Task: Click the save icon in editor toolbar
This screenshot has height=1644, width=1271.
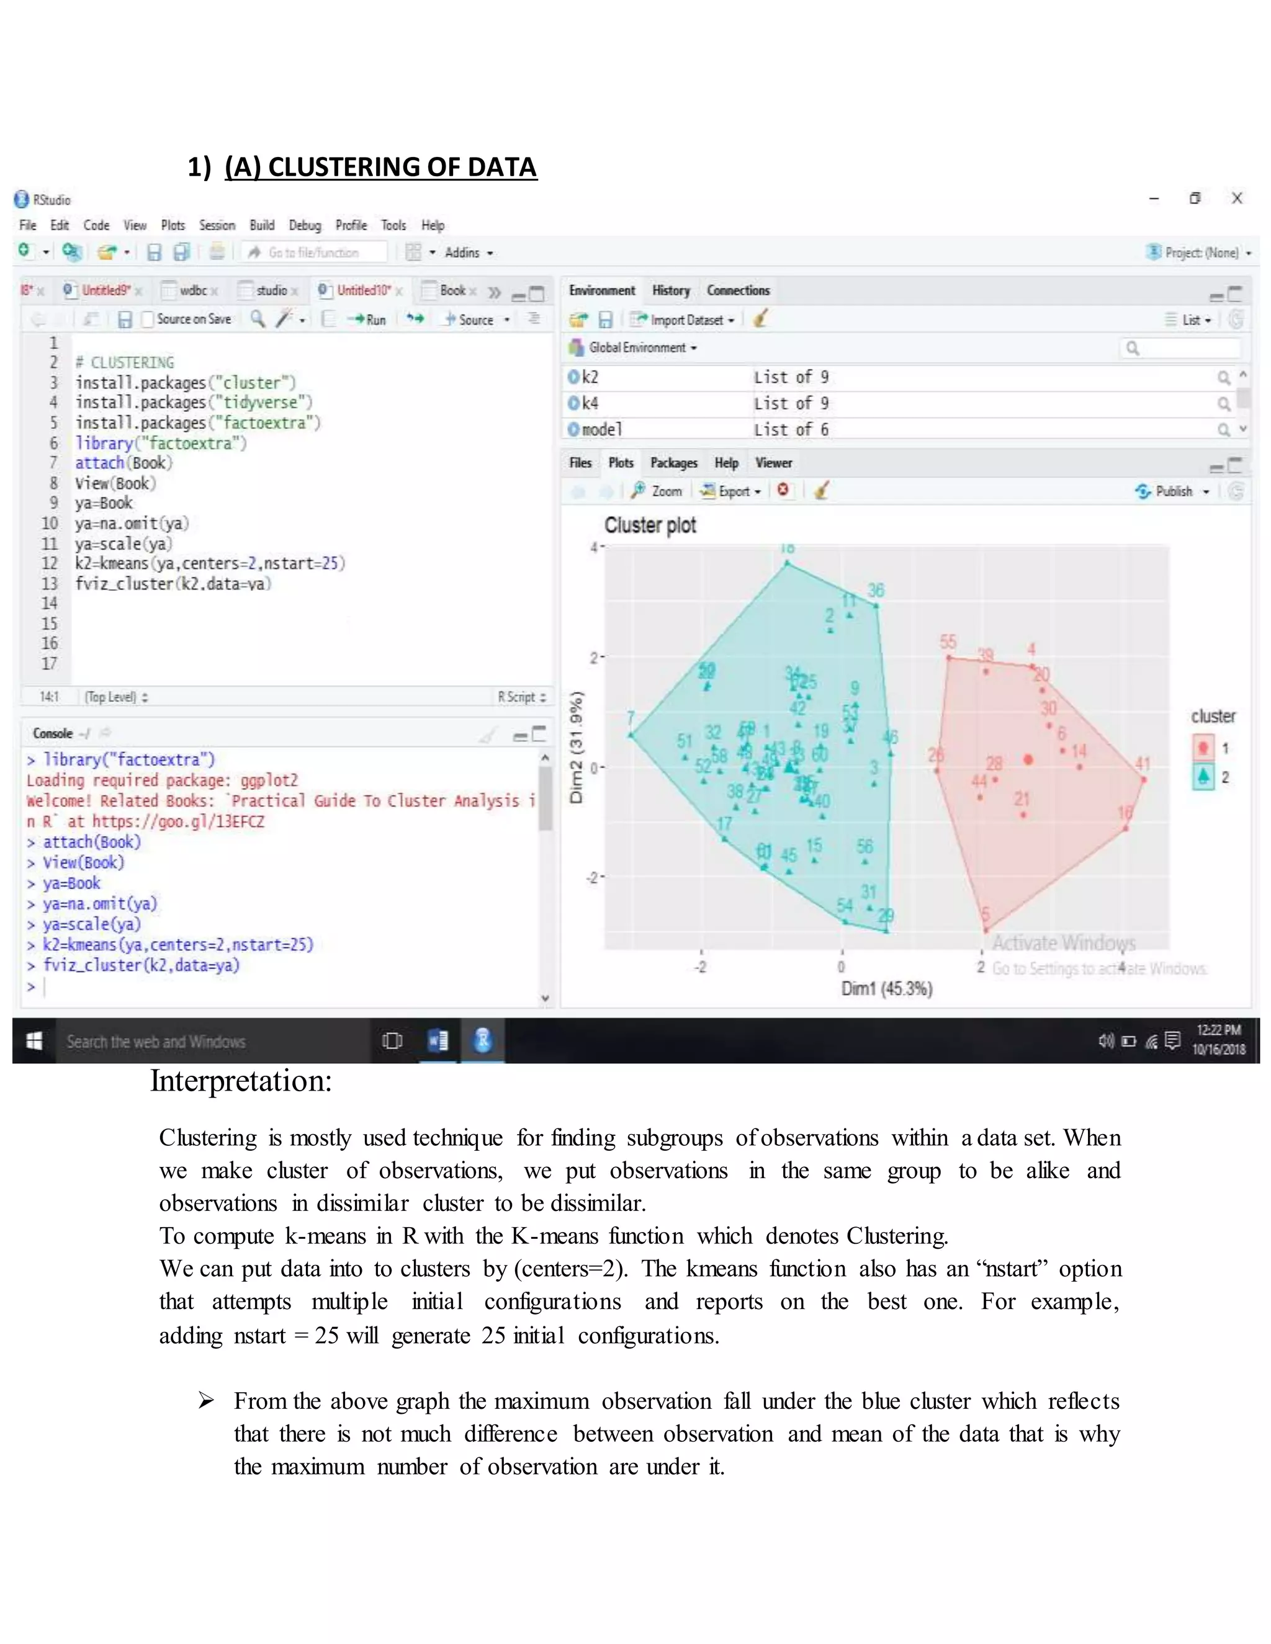Action: [x=125, y=320]
